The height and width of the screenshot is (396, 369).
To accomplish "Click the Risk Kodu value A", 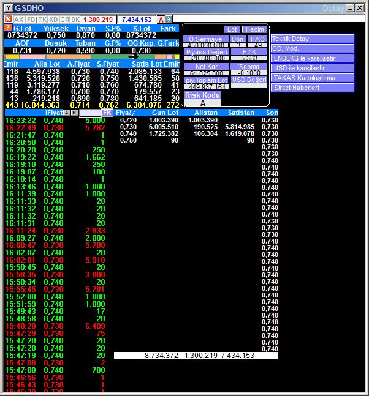I will 202,103.
